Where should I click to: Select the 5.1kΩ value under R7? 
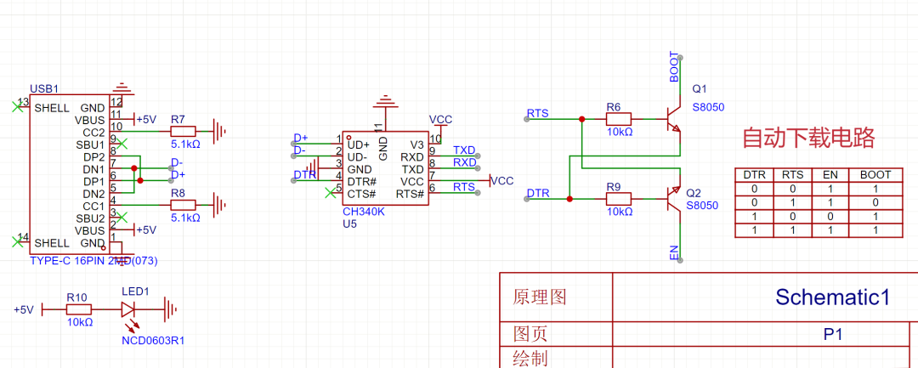point(185,144)
